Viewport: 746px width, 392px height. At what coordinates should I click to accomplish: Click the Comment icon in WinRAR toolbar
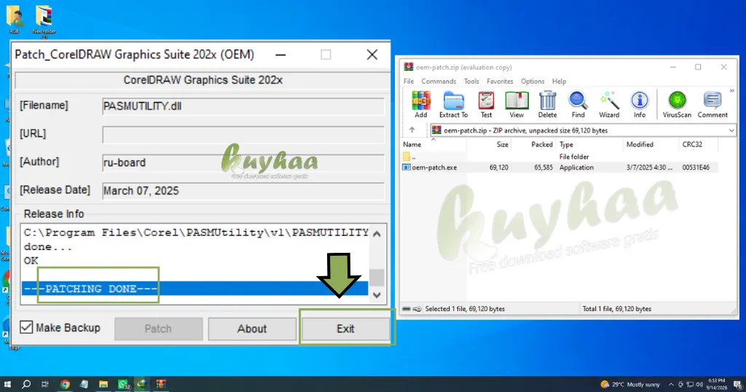point(712,104)
